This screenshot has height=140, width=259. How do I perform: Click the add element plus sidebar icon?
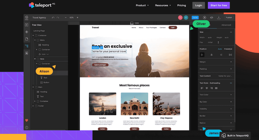click(x=27, y=25)
